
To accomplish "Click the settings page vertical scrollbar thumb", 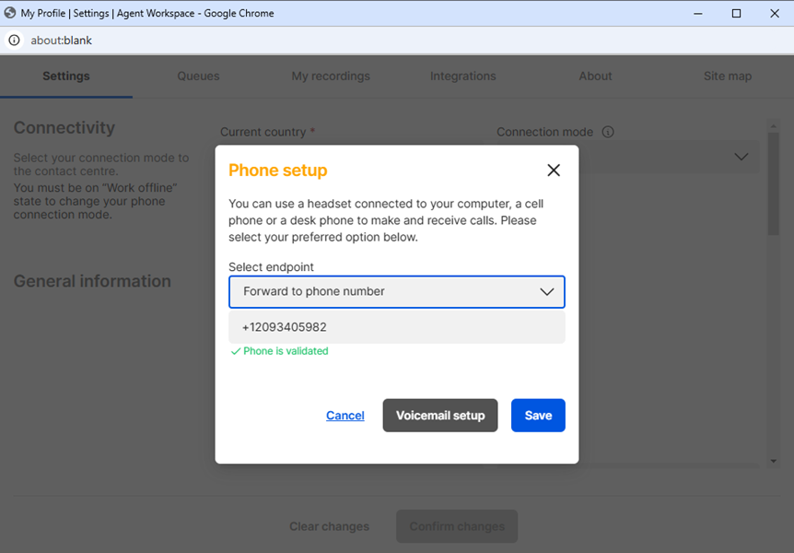I will click(773, 183).
